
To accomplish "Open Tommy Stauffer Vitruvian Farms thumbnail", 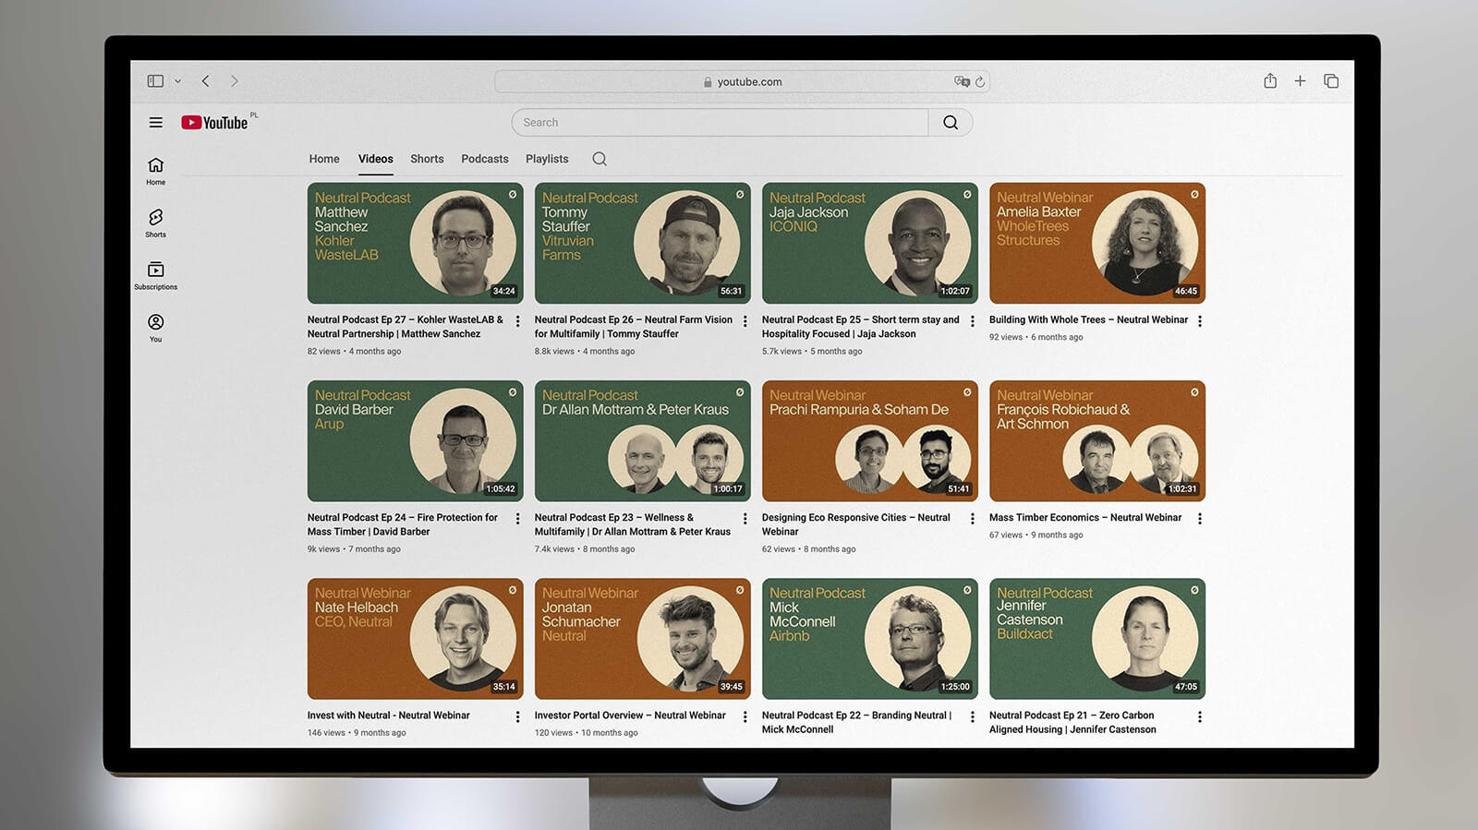I will (x=643, y=243).
